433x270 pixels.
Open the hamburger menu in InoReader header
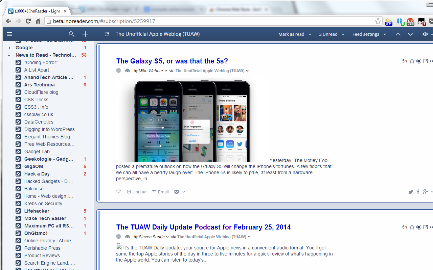tap(9, 34)
